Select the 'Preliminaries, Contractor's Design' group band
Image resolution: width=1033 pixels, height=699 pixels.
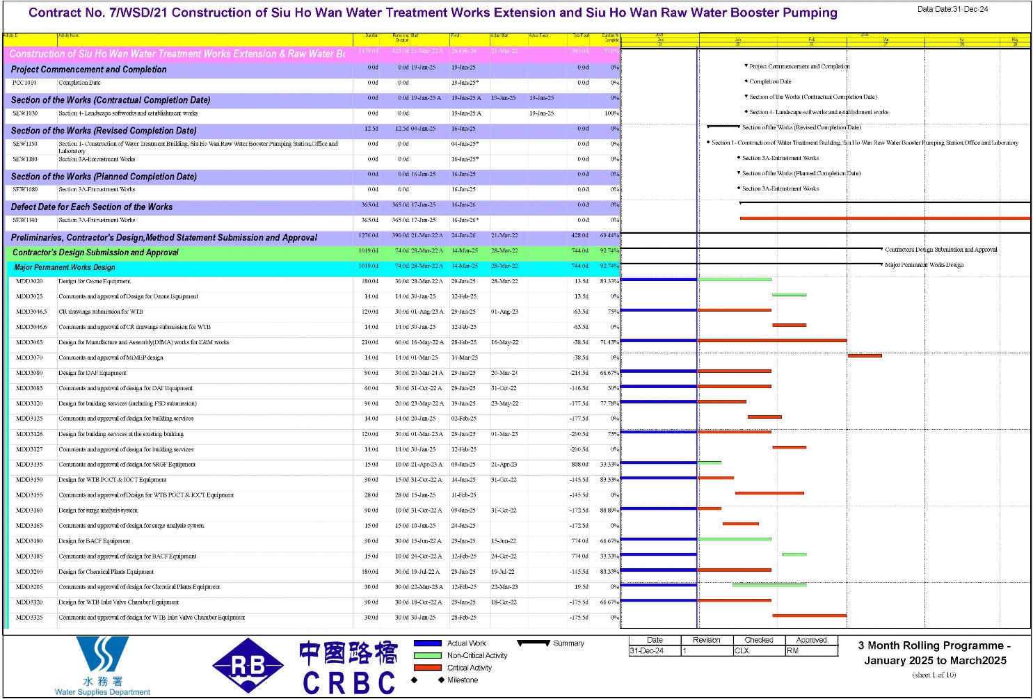(312, 238)
